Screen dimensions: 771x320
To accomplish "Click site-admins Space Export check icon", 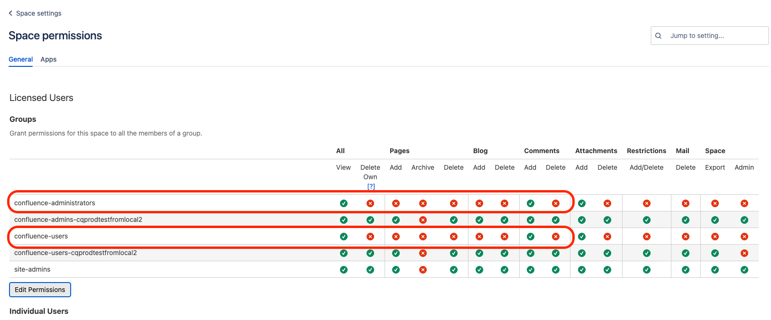I will pos(715,270).
